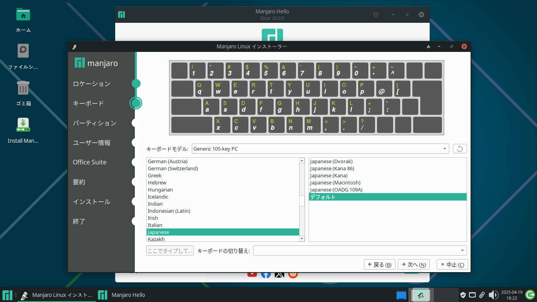Select German (Austria) layout
This screenshot has height=302, width=537.
coord(223,161)
